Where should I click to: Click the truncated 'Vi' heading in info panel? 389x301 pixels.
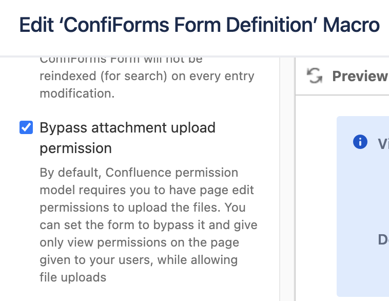click(383, 143)
